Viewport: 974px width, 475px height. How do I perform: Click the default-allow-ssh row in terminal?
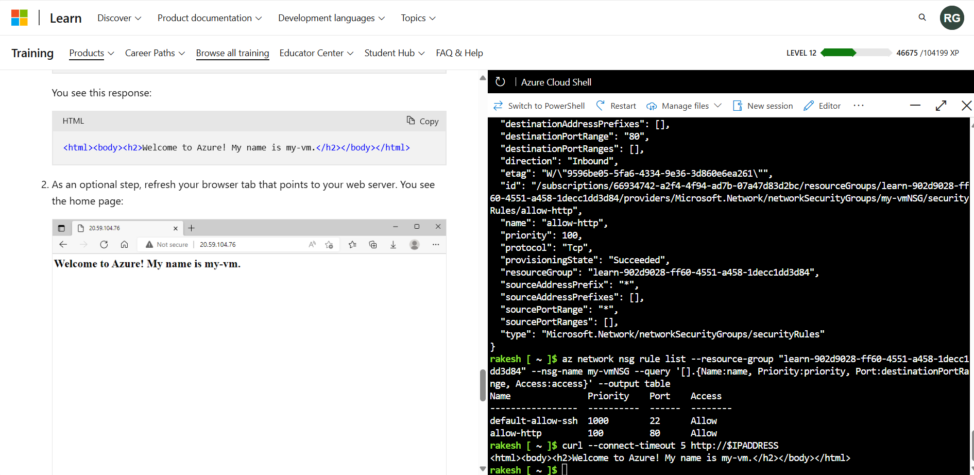coord(603,421)
